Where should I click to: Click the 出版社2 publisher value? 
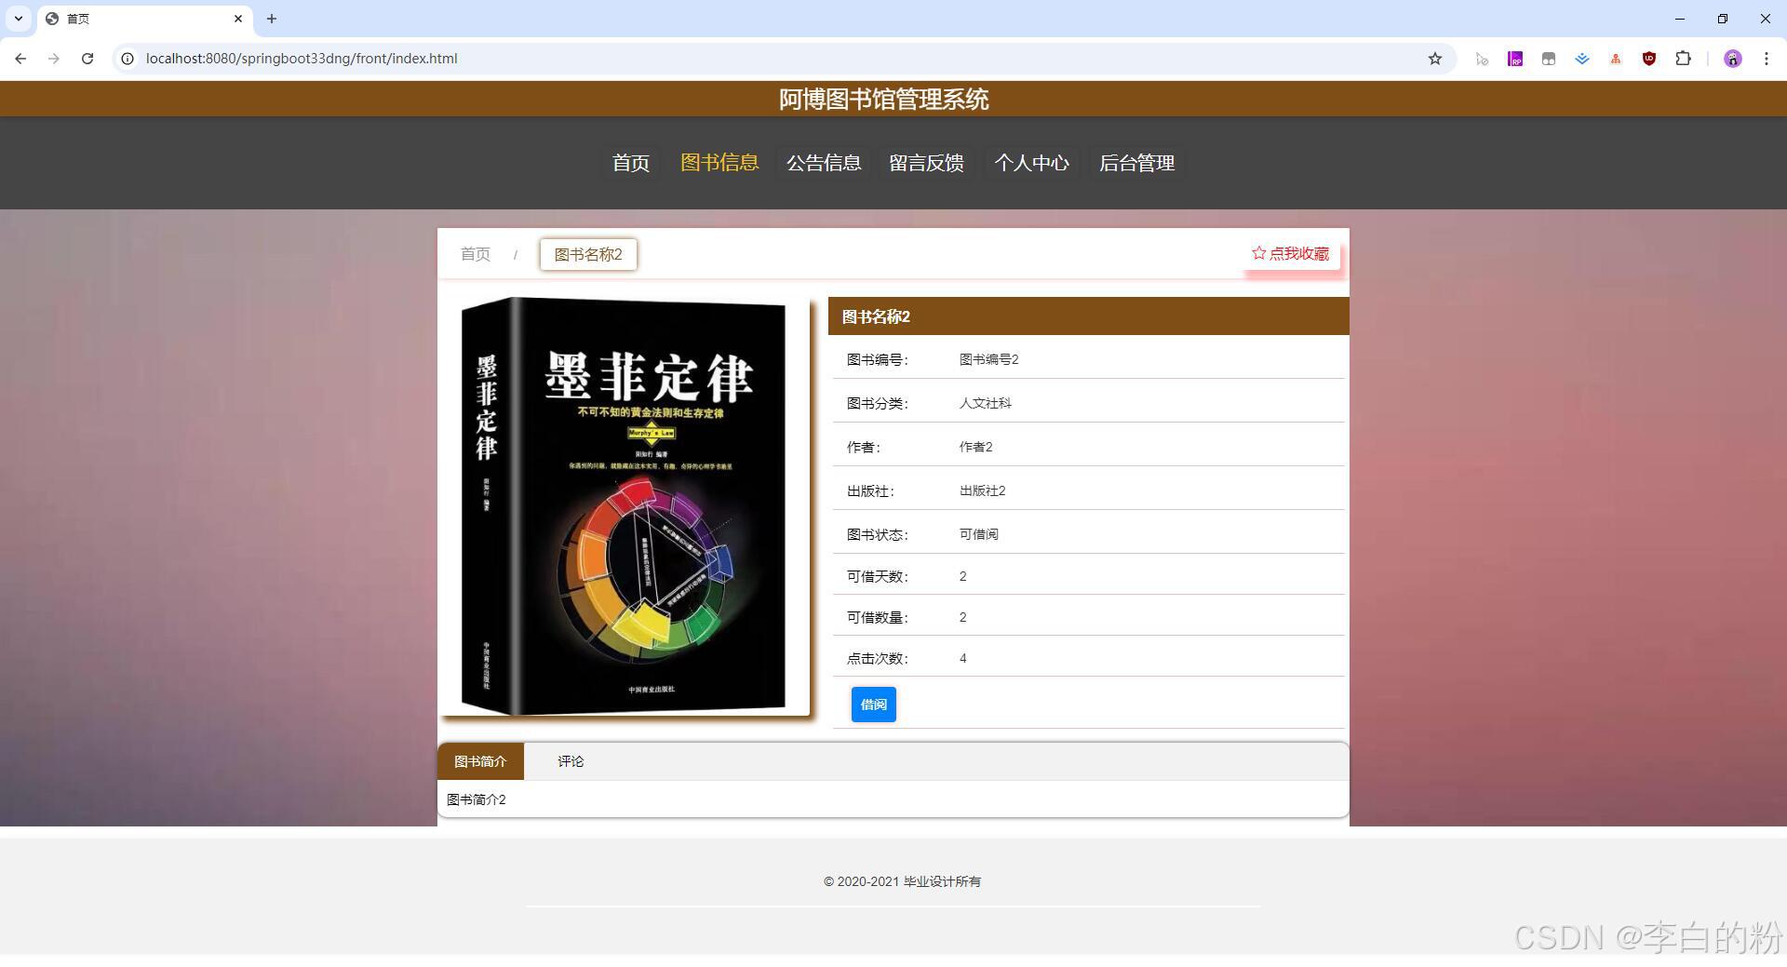coord(982,490)
